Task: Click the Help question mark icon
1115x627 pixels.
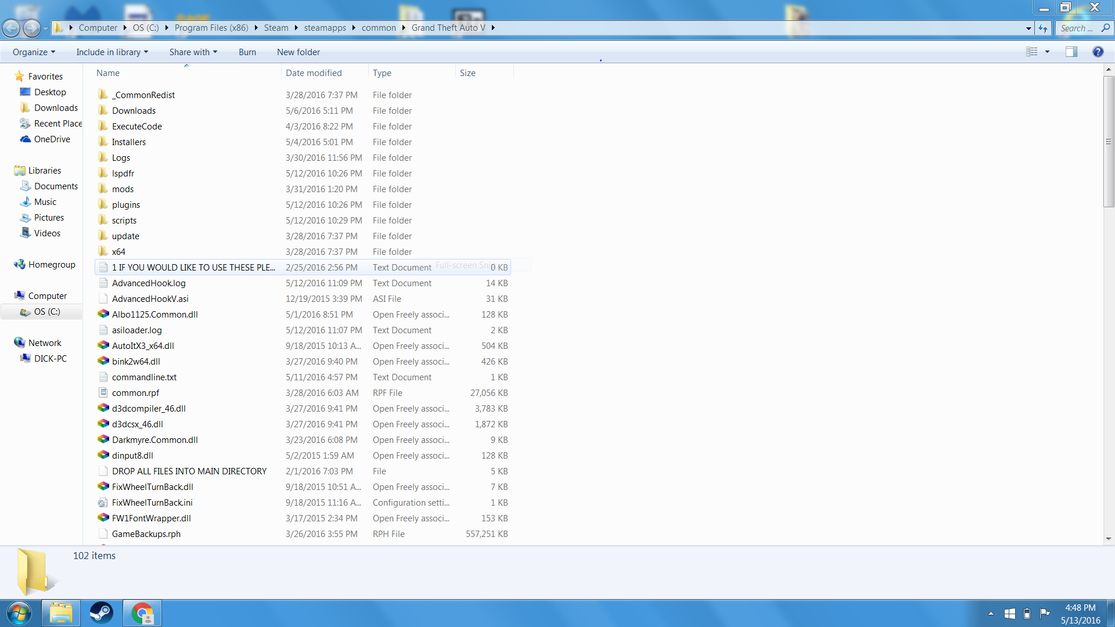Action: (1098, 52)
